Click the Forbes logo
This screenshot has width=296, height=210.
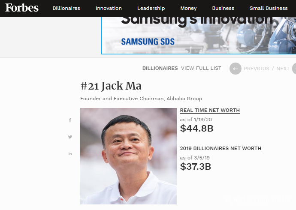pyautogui.click(x=22, y=8)
